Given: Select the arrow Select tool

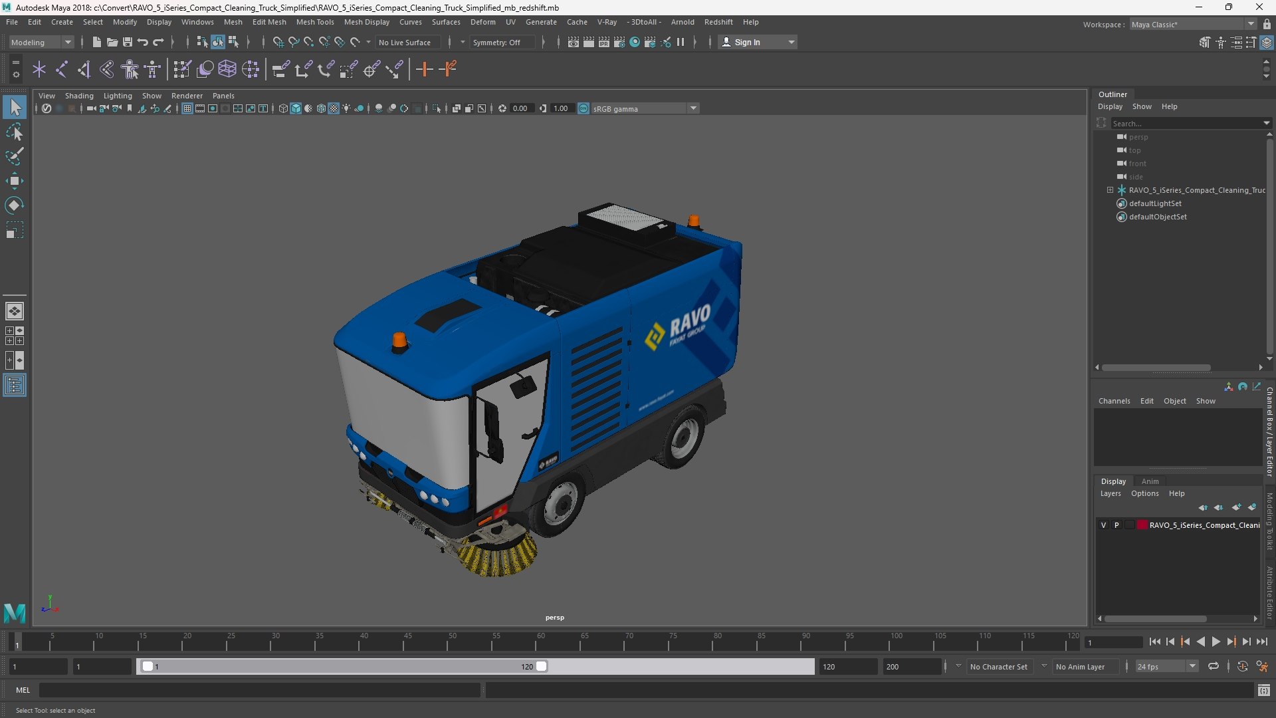Looking at the screenshot, I should click(15, 107).
